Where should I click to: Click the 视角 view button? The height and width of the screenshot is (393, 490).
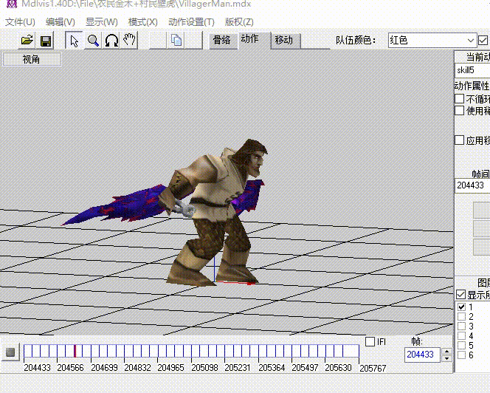click(x=32, y=59)
